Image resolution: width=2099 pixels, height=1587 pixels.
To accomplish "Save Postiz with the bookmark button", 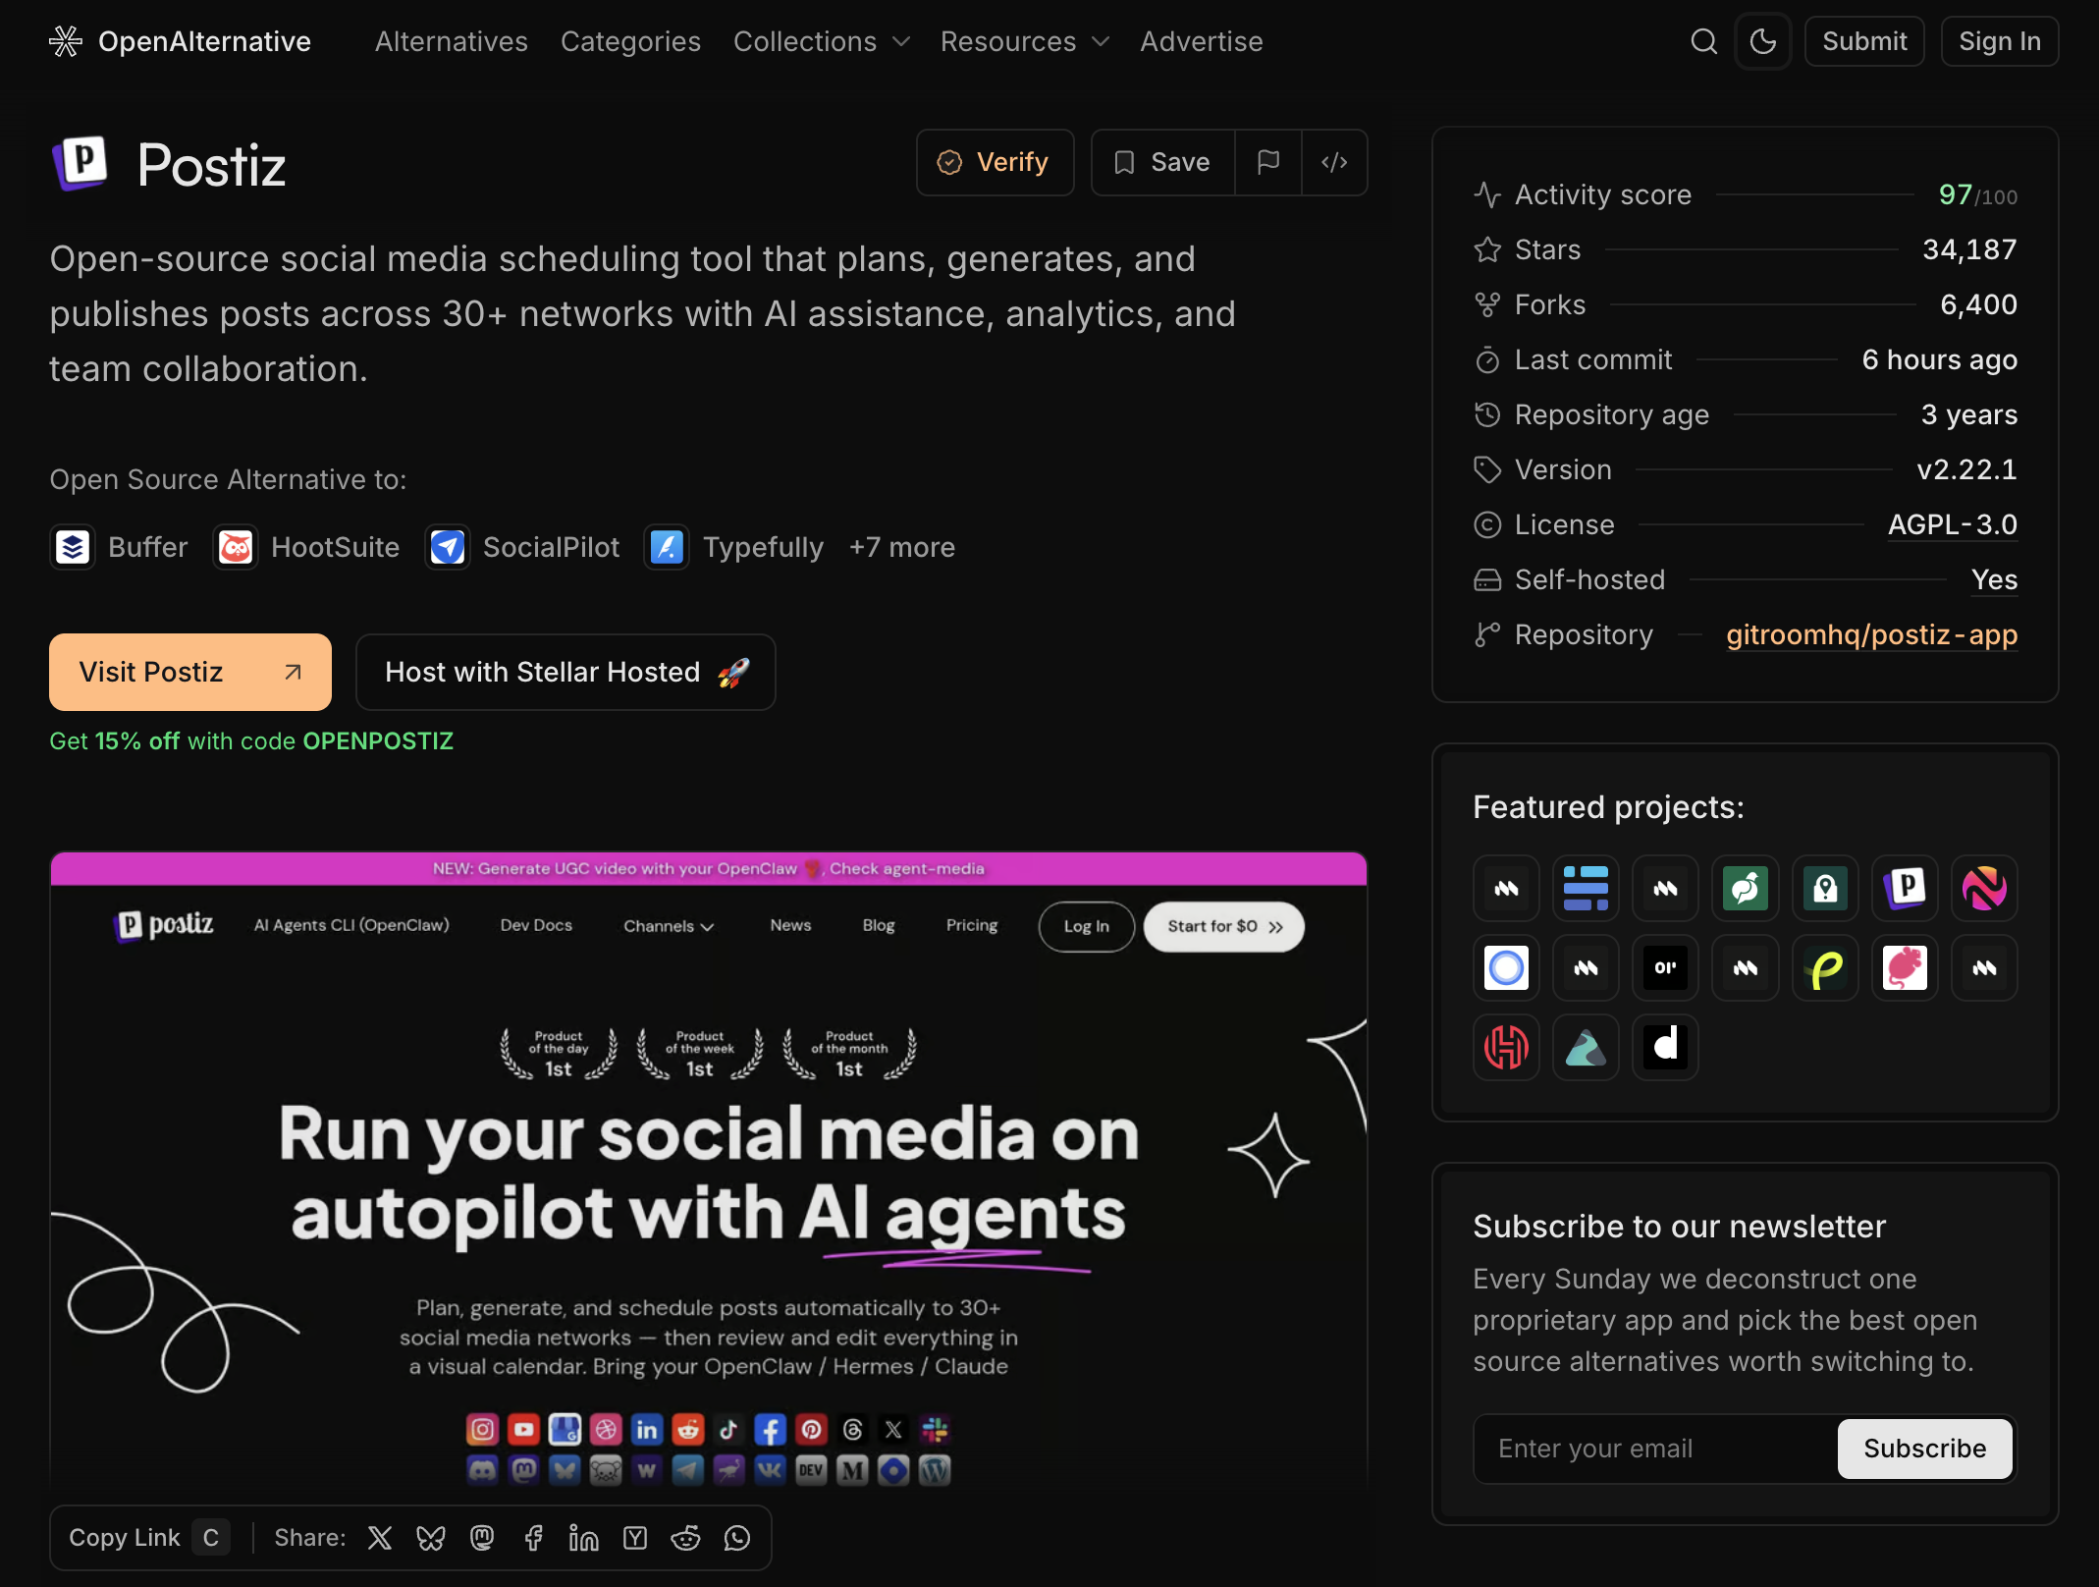I will click(x=1162, y=162).
